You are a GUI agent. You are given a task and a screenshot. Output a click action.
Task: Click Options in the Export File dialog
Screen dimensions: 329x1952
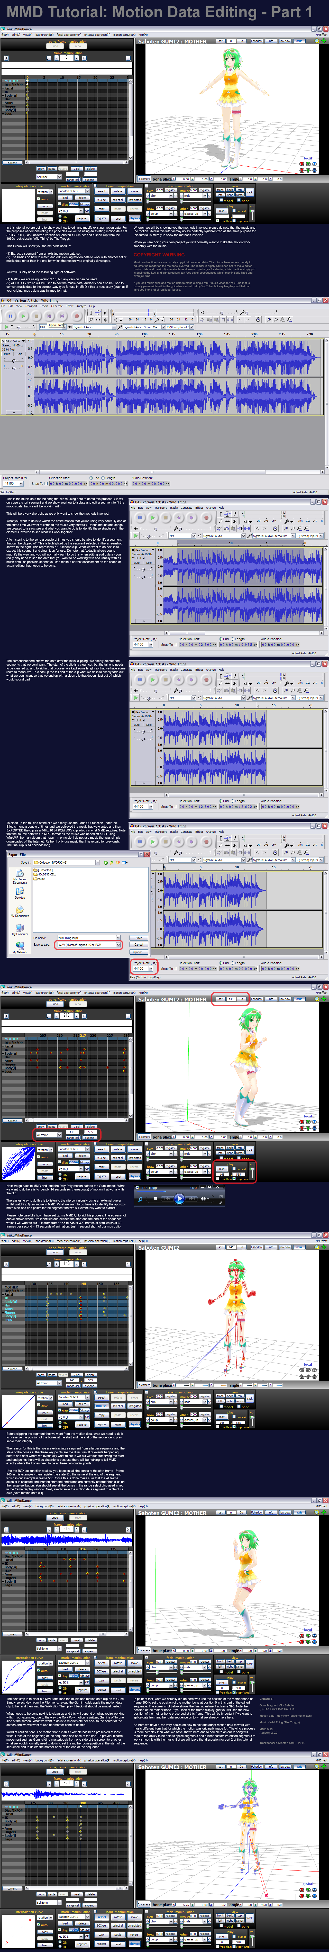click(x=139, y=952)
